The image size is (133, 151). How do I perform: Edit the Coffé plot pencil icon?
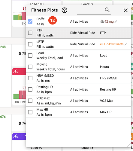(116, 21)
